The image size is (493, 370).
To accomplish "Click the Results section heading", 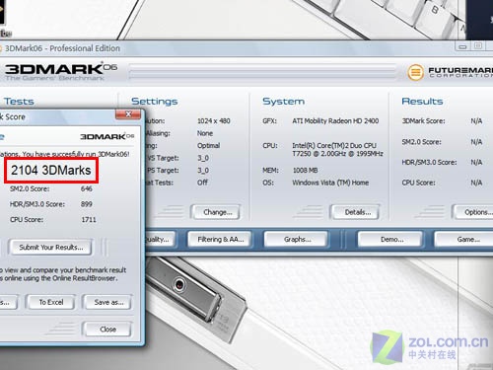I will tap(422, 101).
